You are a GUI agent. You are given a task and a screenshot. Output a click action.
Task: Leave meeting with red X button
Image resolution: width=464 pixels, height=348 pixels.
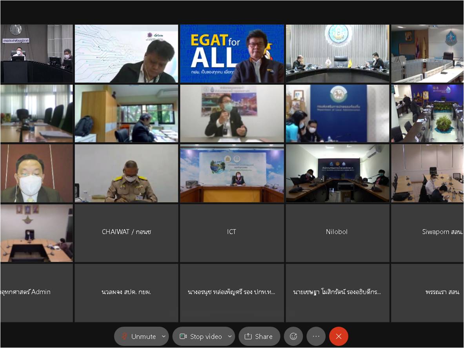(x=338, y=336)
